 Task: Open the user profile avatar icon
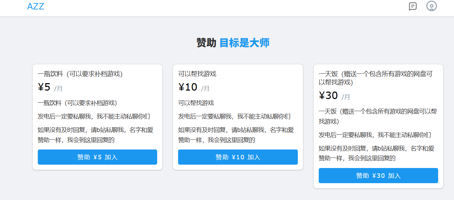(x=431, y=6)
